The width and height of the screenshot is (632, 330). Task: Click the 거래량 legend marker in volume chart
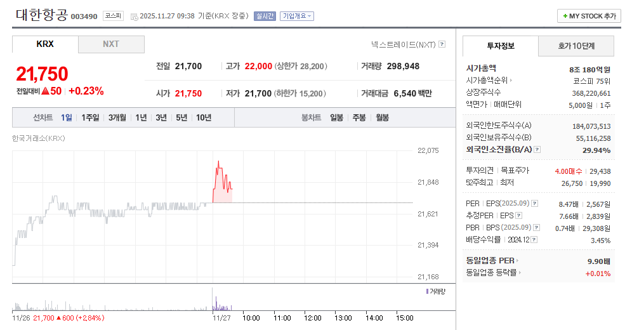click(427, 291)
